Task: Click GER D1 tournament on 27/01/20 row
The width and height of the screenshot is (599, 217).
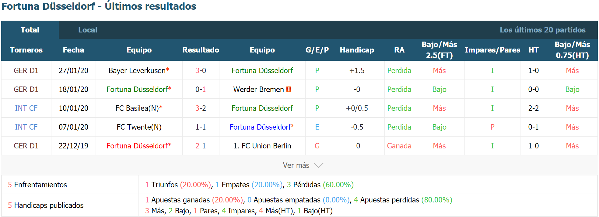Action: [26, 70]
